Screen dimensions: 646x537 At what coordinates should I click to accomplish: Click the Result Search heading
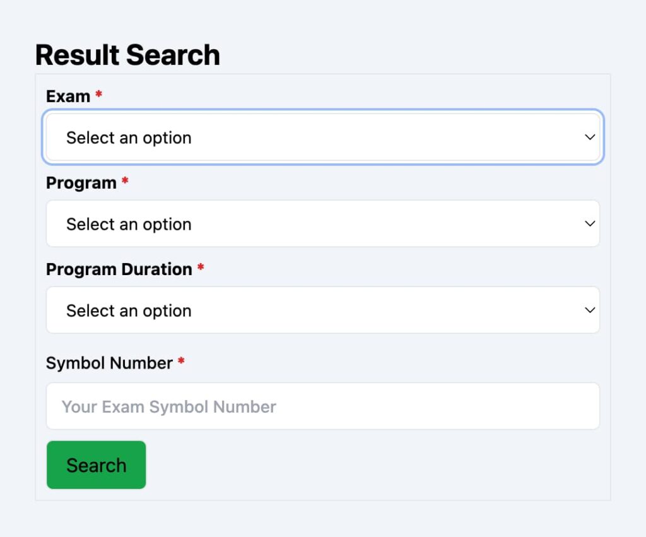tap(127, 55)
